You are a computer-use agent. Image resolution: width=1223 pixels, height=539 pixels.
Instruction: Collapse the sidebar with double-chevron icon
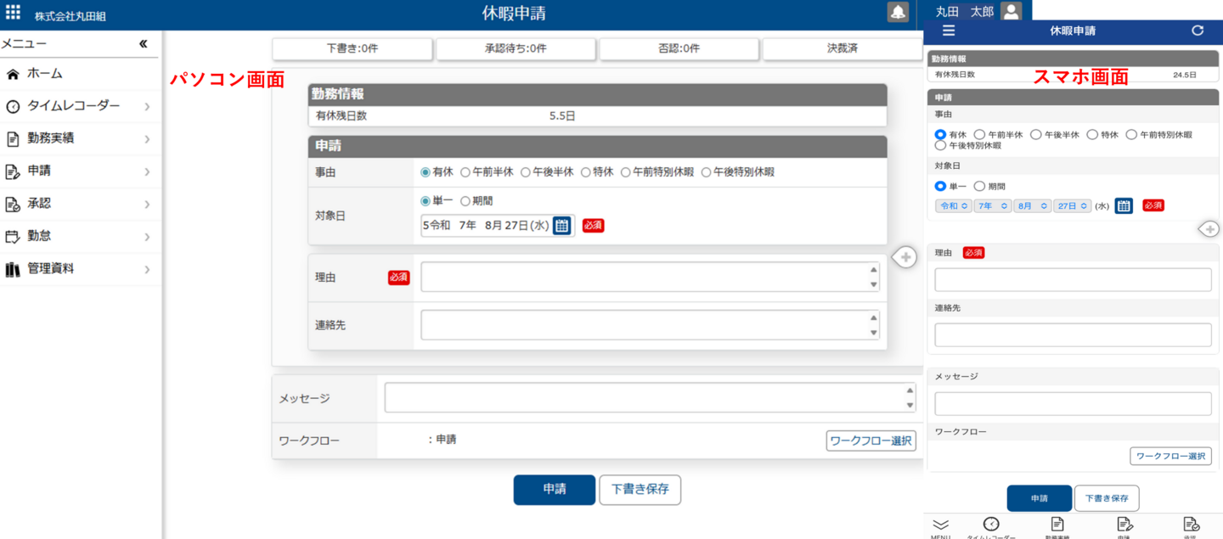click(x=143, y=44)
